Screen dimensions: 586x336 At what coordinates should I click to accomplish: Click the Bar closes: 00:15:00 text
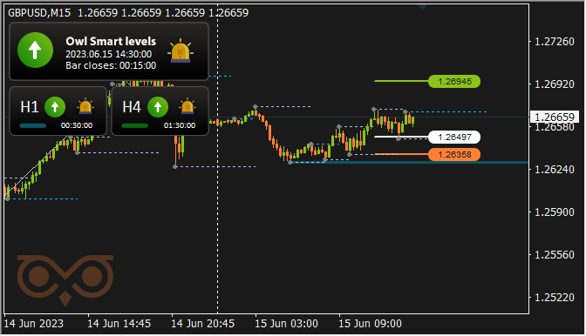tap(111, 65)
